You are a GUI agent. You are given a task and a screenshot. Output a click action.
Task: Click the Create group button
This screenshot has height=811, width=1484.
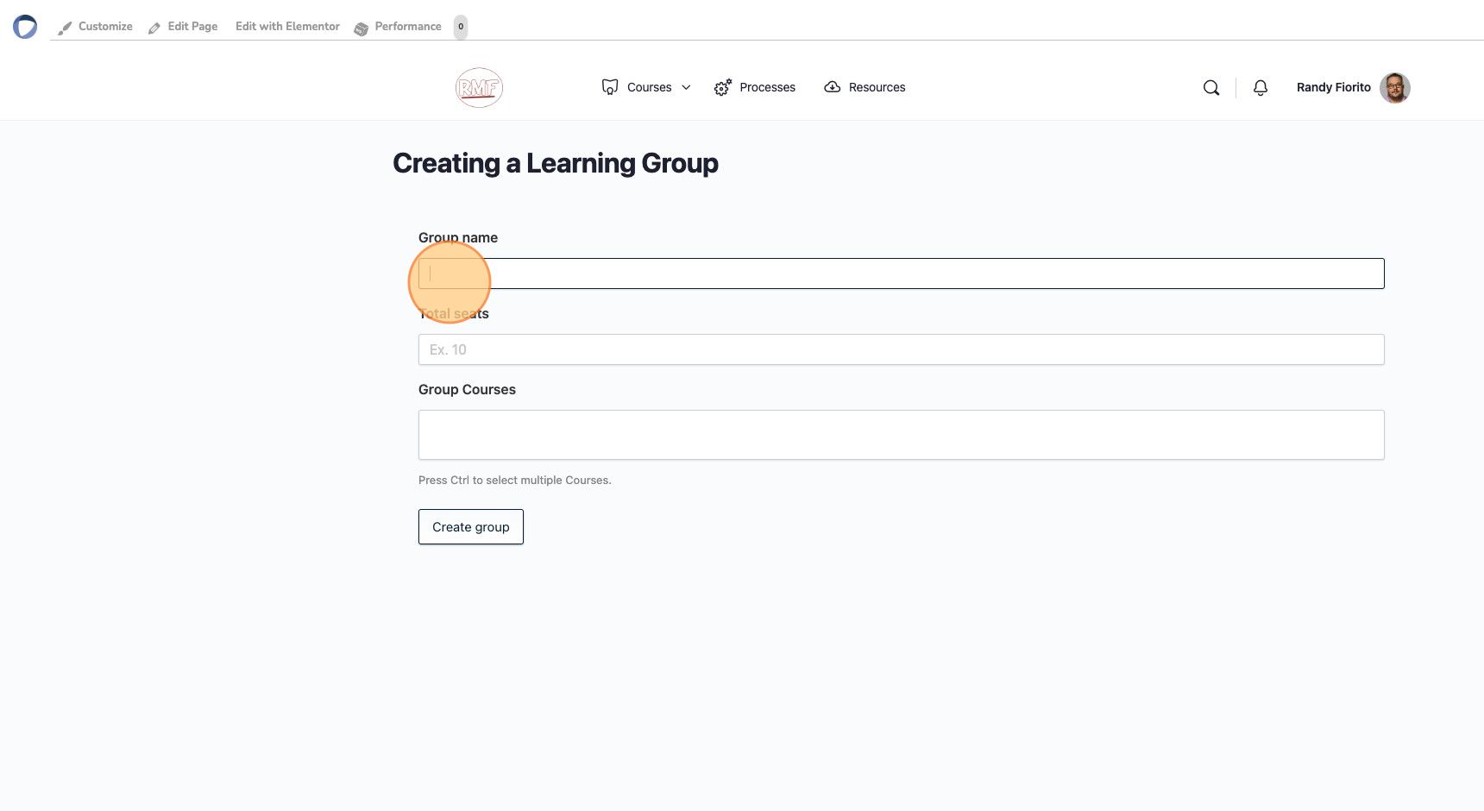(x=471, y=527)
